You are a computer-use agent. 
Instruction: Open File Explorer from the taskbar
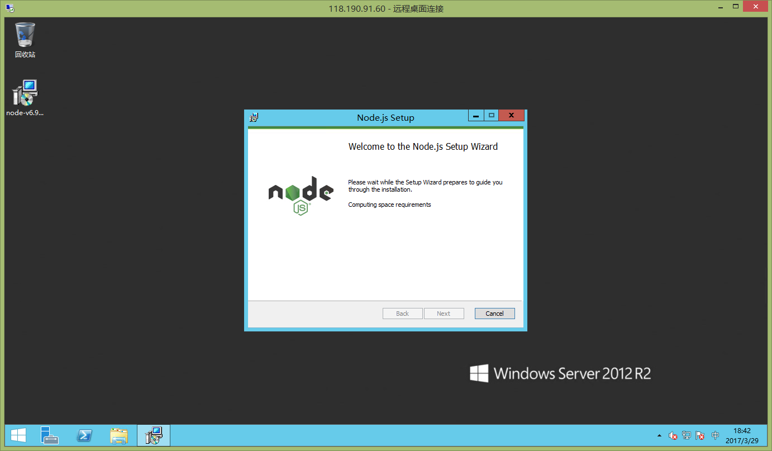119,435
